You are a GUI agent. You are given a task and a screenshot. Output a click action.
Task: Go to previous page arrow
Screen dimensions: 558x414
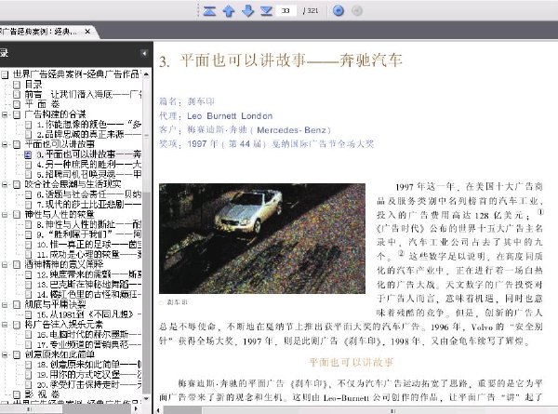click(x=229, y=11)
